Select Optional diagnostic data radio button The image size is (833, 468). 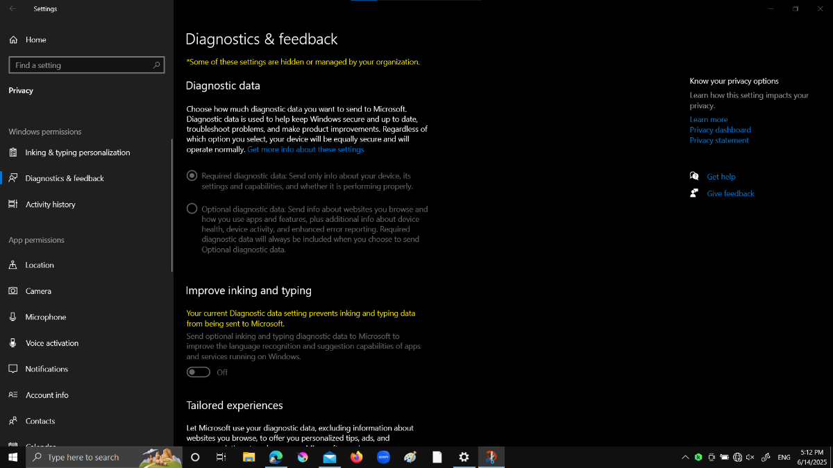pyautogui.click(x=192, y=209)
